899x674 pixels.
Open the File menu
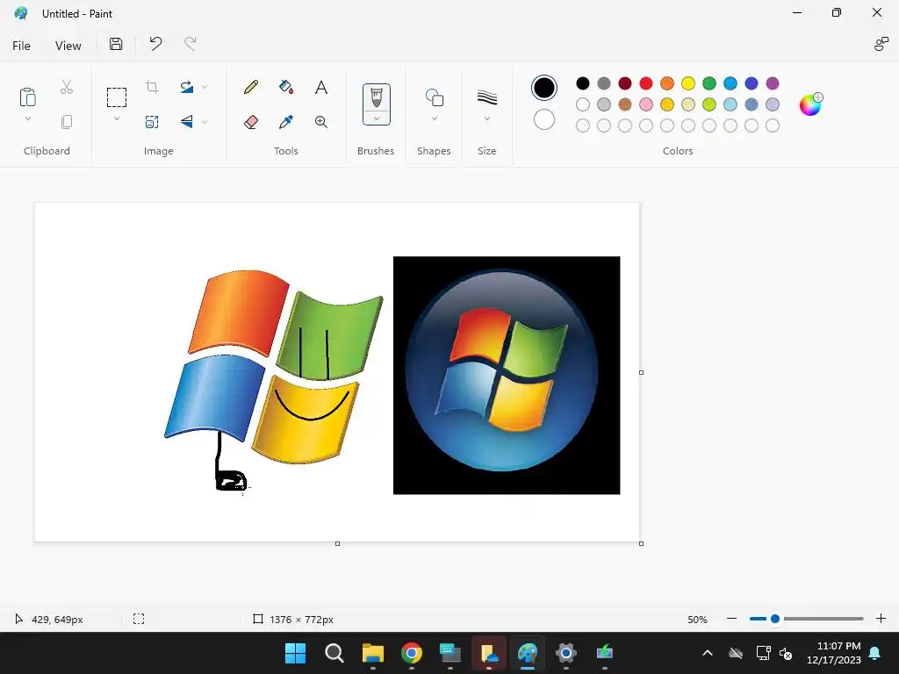[x=21, y=46]
